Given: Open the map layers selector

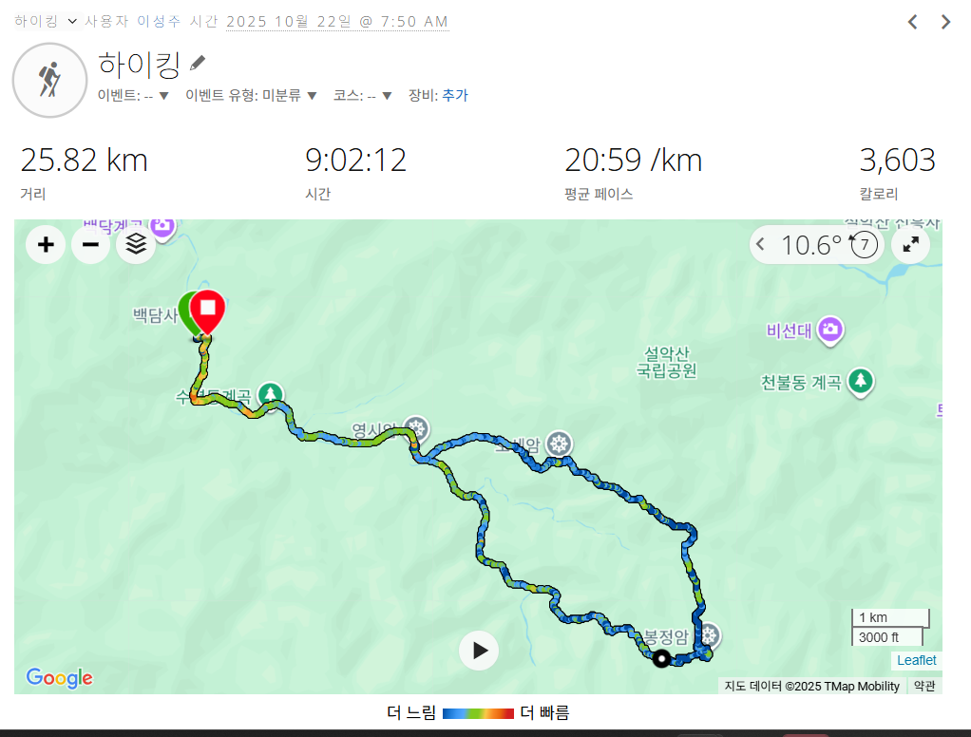Looking at the screenshot, I should (x=136, y=244).
